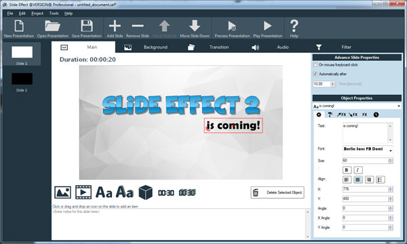Click the Save Presentation floppy icon
The image size is (407, 244).
click(x=87, y=26)
